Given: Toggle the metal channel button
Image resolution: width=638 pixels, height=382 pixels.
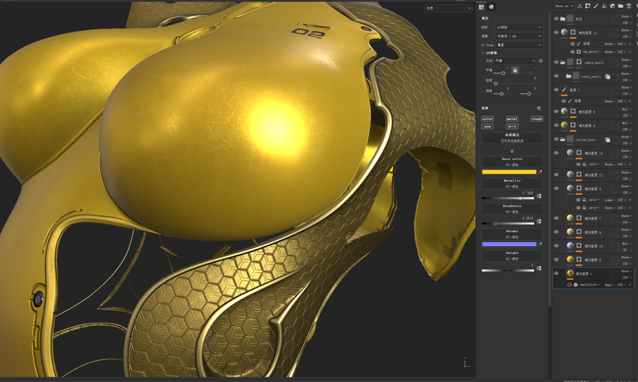Looking at the screenshot, I should [x=512, y=119].
